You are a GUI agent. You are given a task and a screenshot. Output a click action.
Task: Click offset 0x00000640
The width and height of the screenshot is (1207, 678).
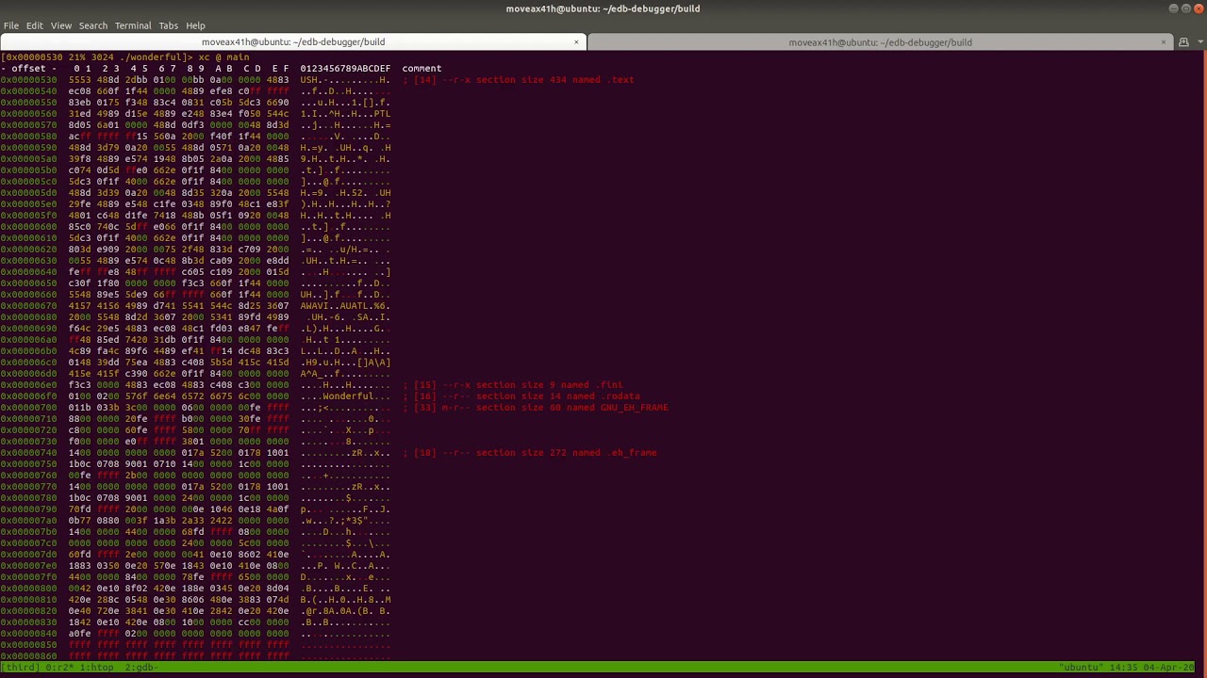(28, 272)
